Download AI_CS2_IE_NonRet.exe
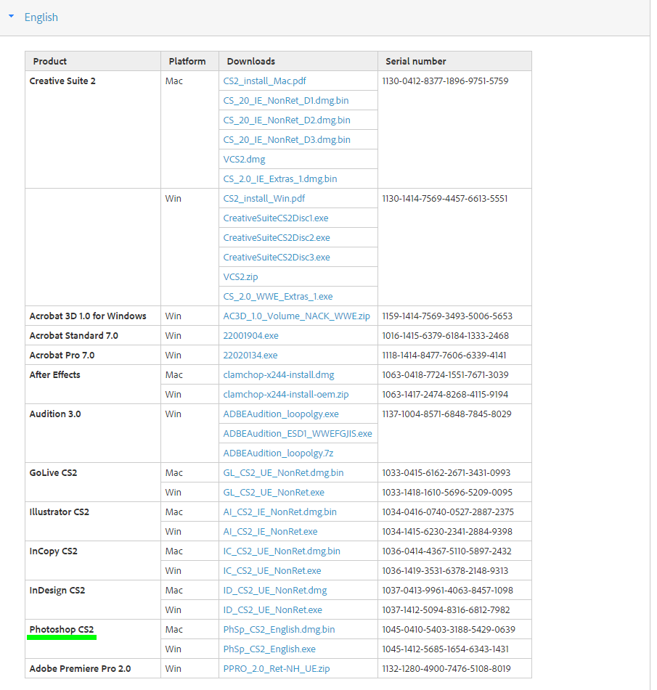The image size is (657, 690). tap(270, 532)
